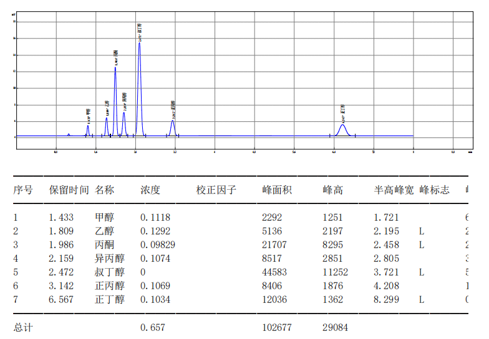Select retention time value 6.567

tap(61, 300)
